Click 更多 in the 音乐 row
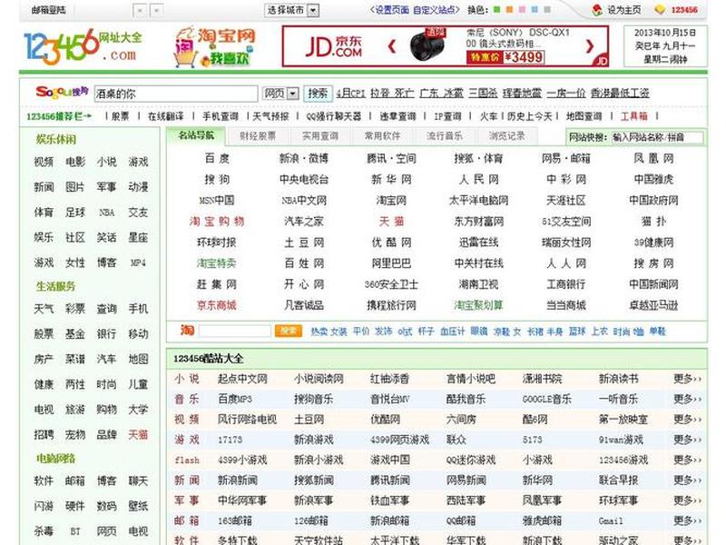This screenshot has width=726, height=545. click(x=687, y=399)
